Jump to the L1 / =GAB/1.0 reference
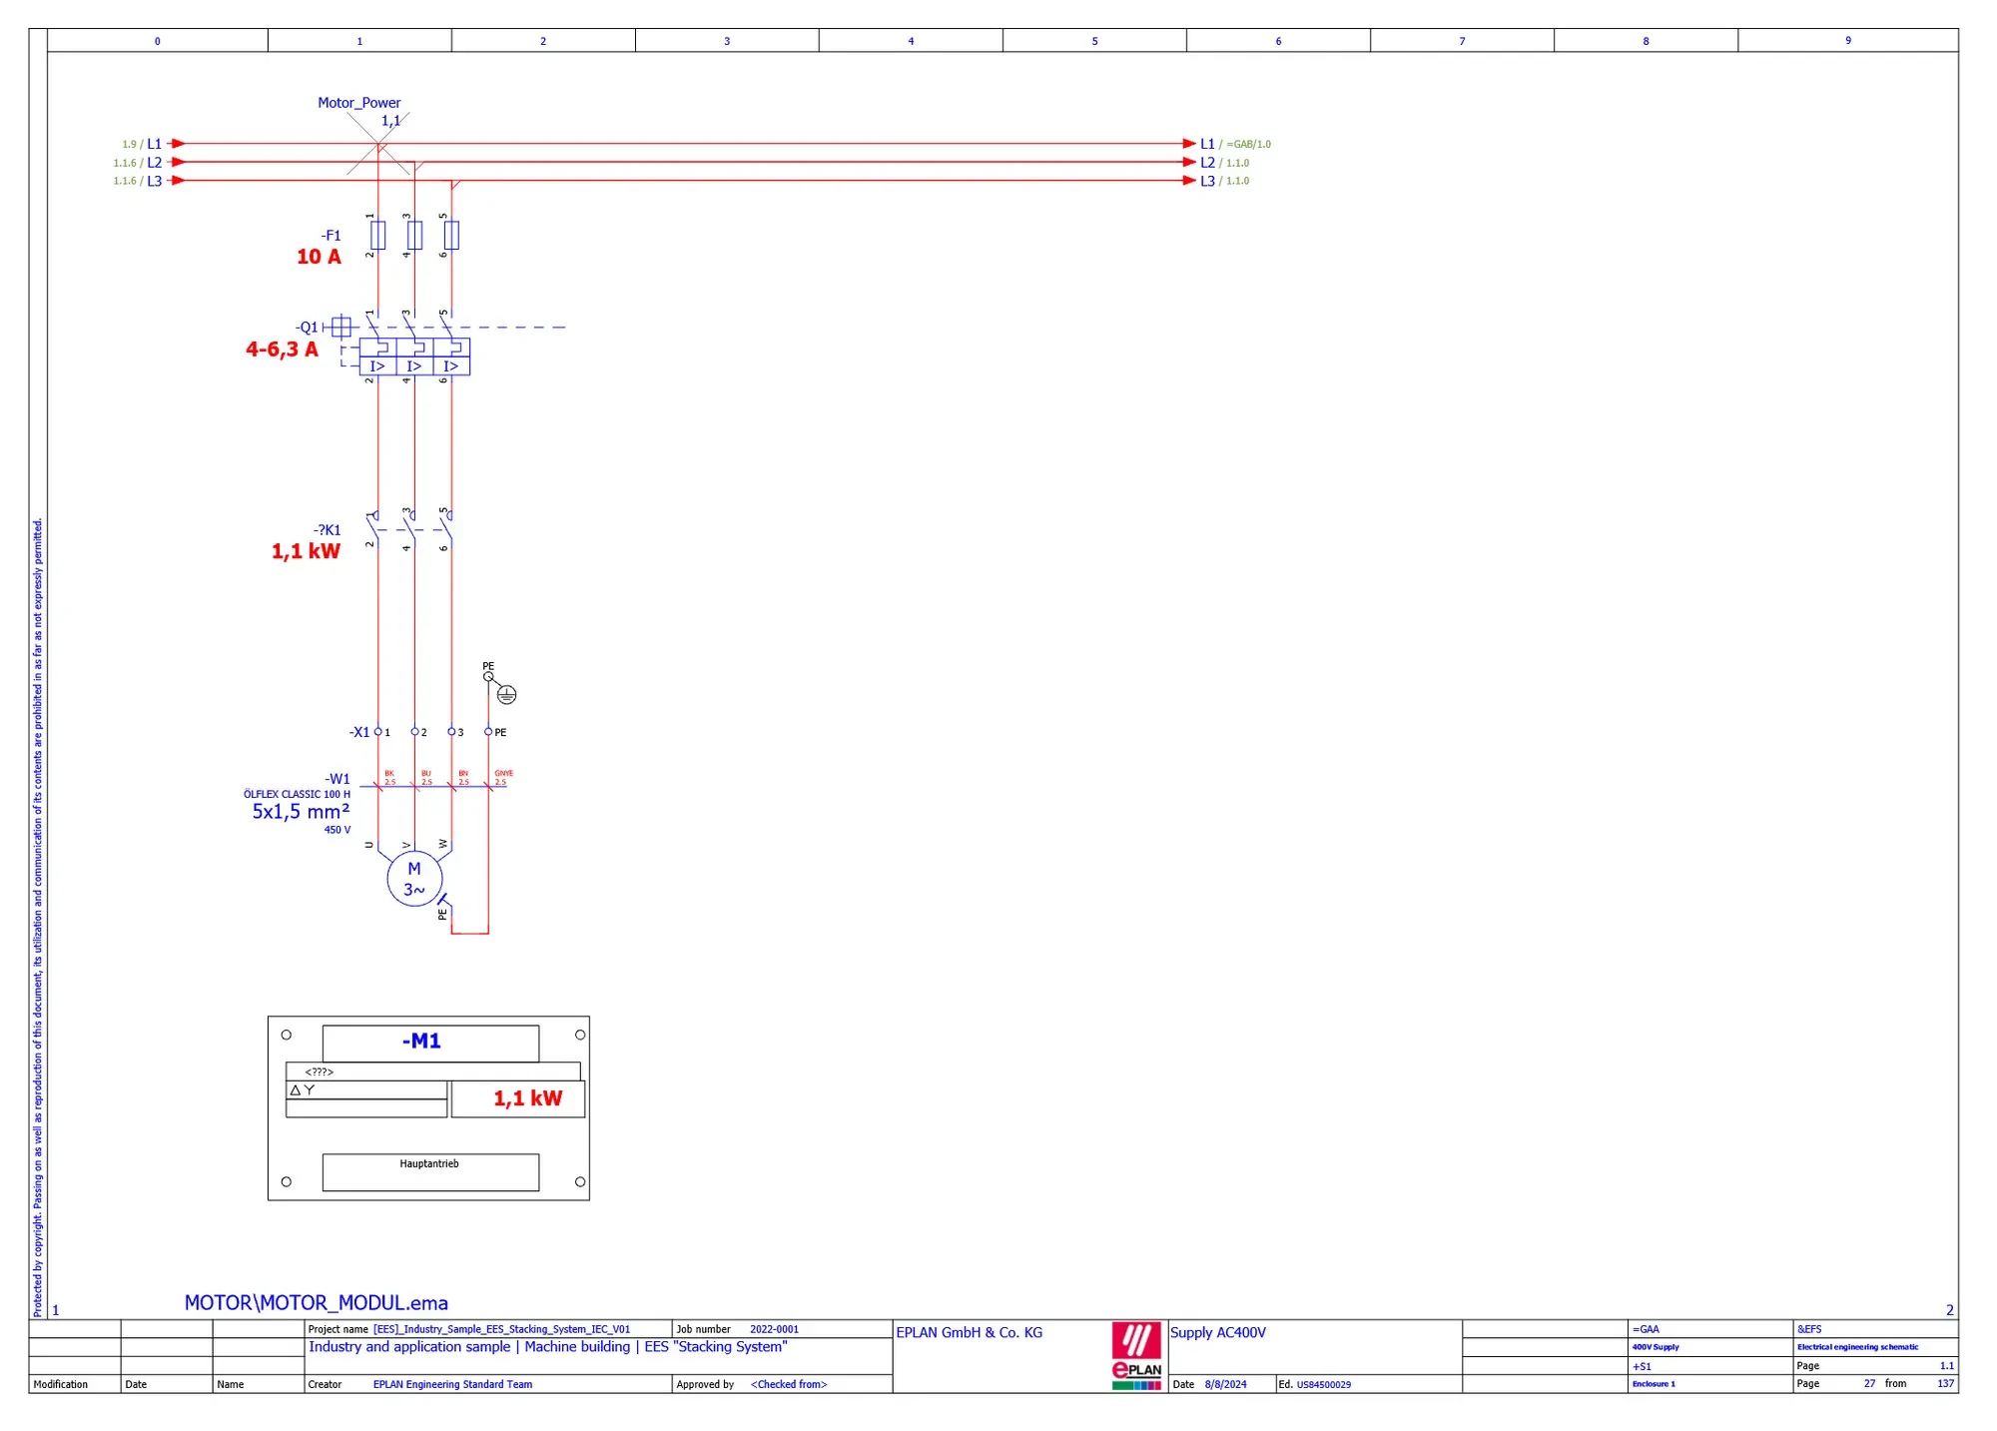Image resolution: width=1997 pixels, height=1431 pixels. pyautogui.click(x=1235, y=144)
